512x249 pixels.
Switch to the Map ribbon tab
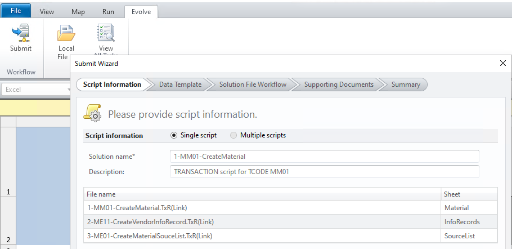[x=78, y=12]
